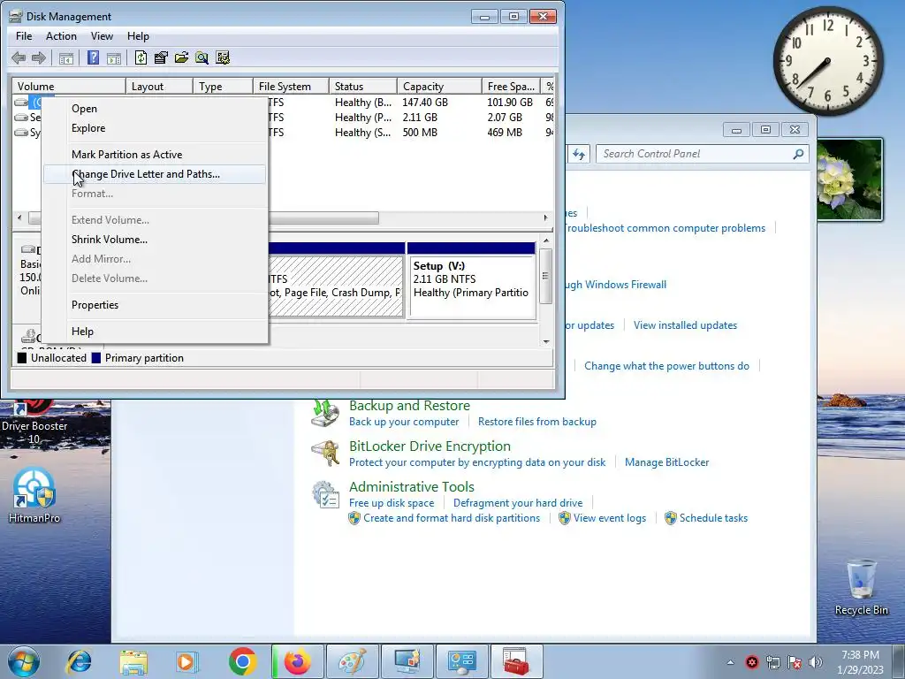Click Free up disk space link
The image size is (905, 679).
pos(392,503)
